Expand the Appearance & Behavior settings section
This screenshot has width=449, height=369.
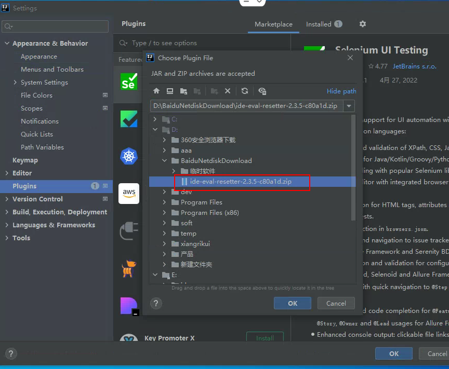[7, 44]
